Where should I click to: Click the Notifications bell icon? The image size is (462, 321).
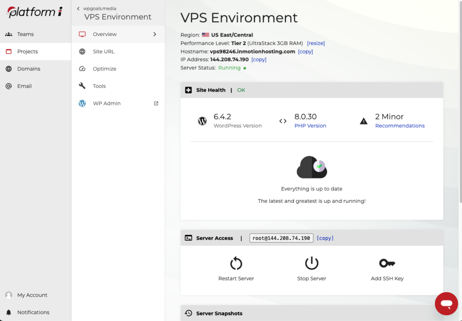9,312
